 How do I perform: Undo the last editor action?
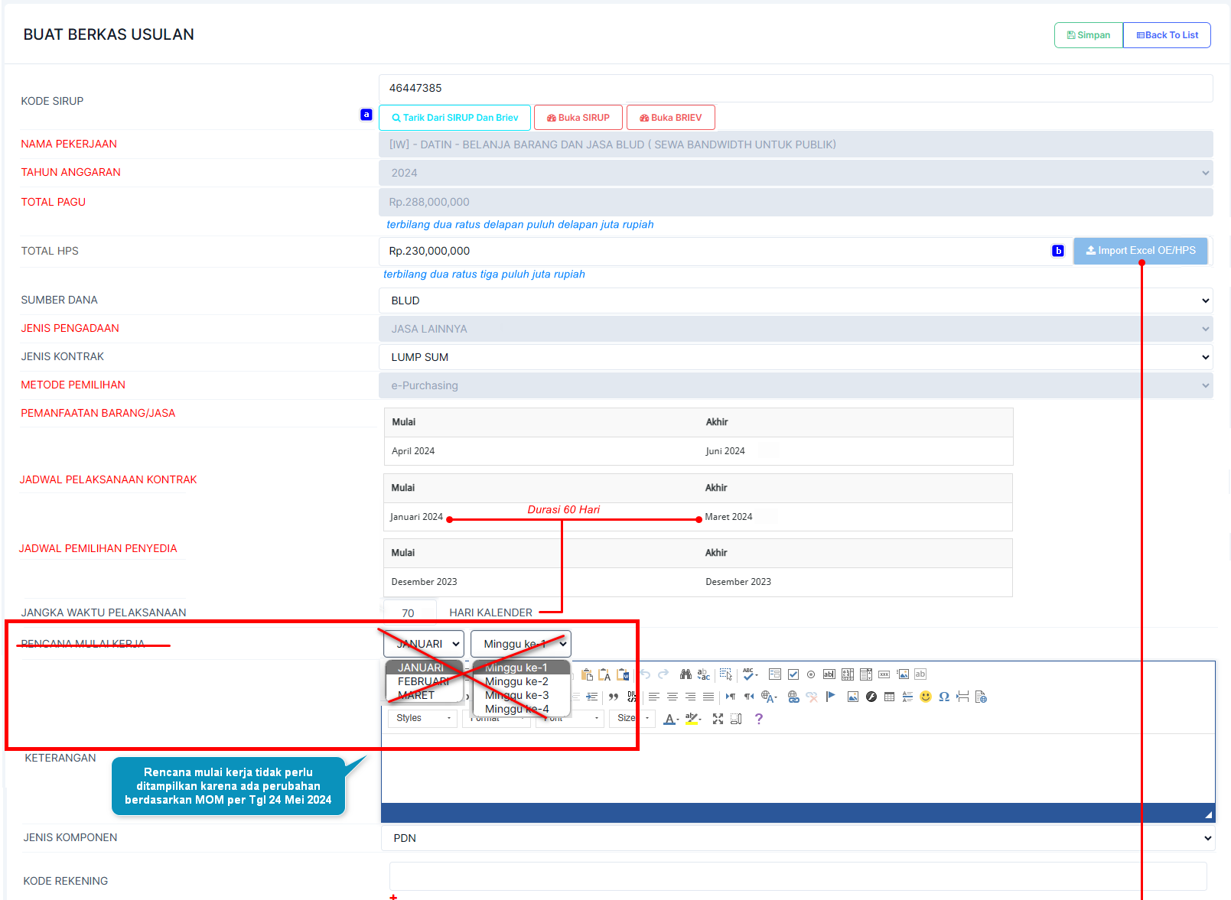[645, 674]
